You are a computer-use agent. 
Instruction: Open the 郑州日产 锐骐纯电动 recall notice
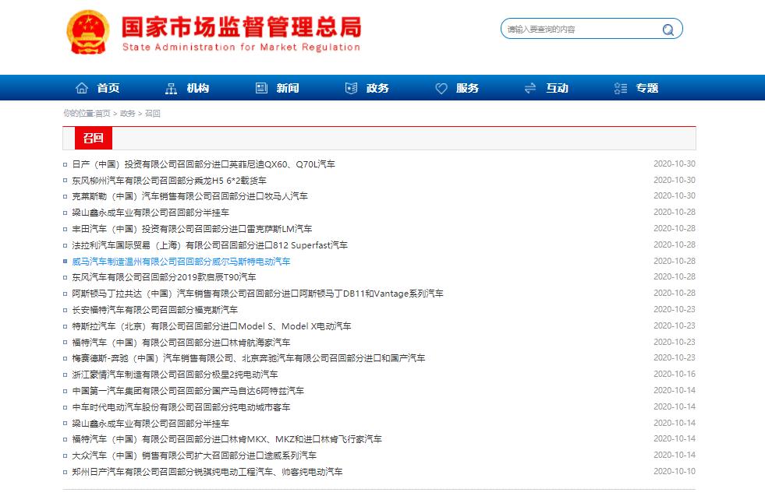click(x=207, y=472)
